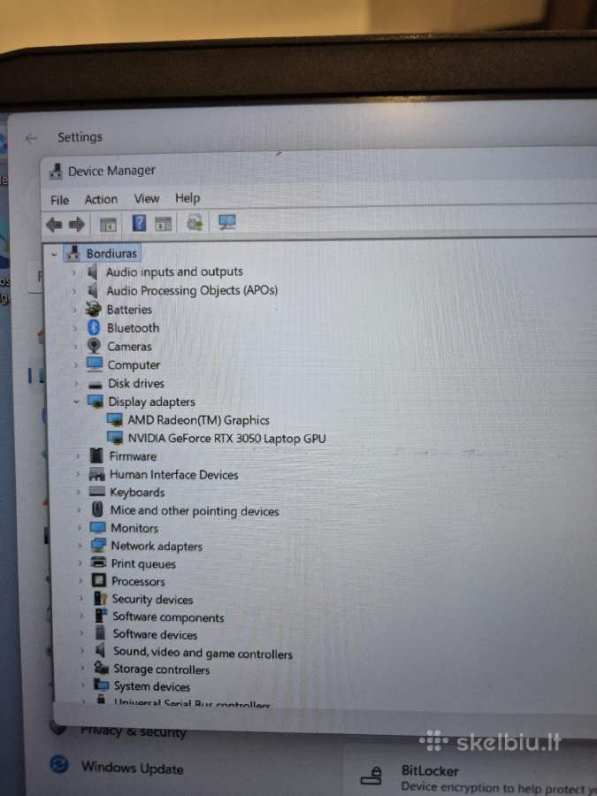Screen dimensions: 597x796
Task: Open the Help toolbar icon with question mark
Action: coord(139,223)
